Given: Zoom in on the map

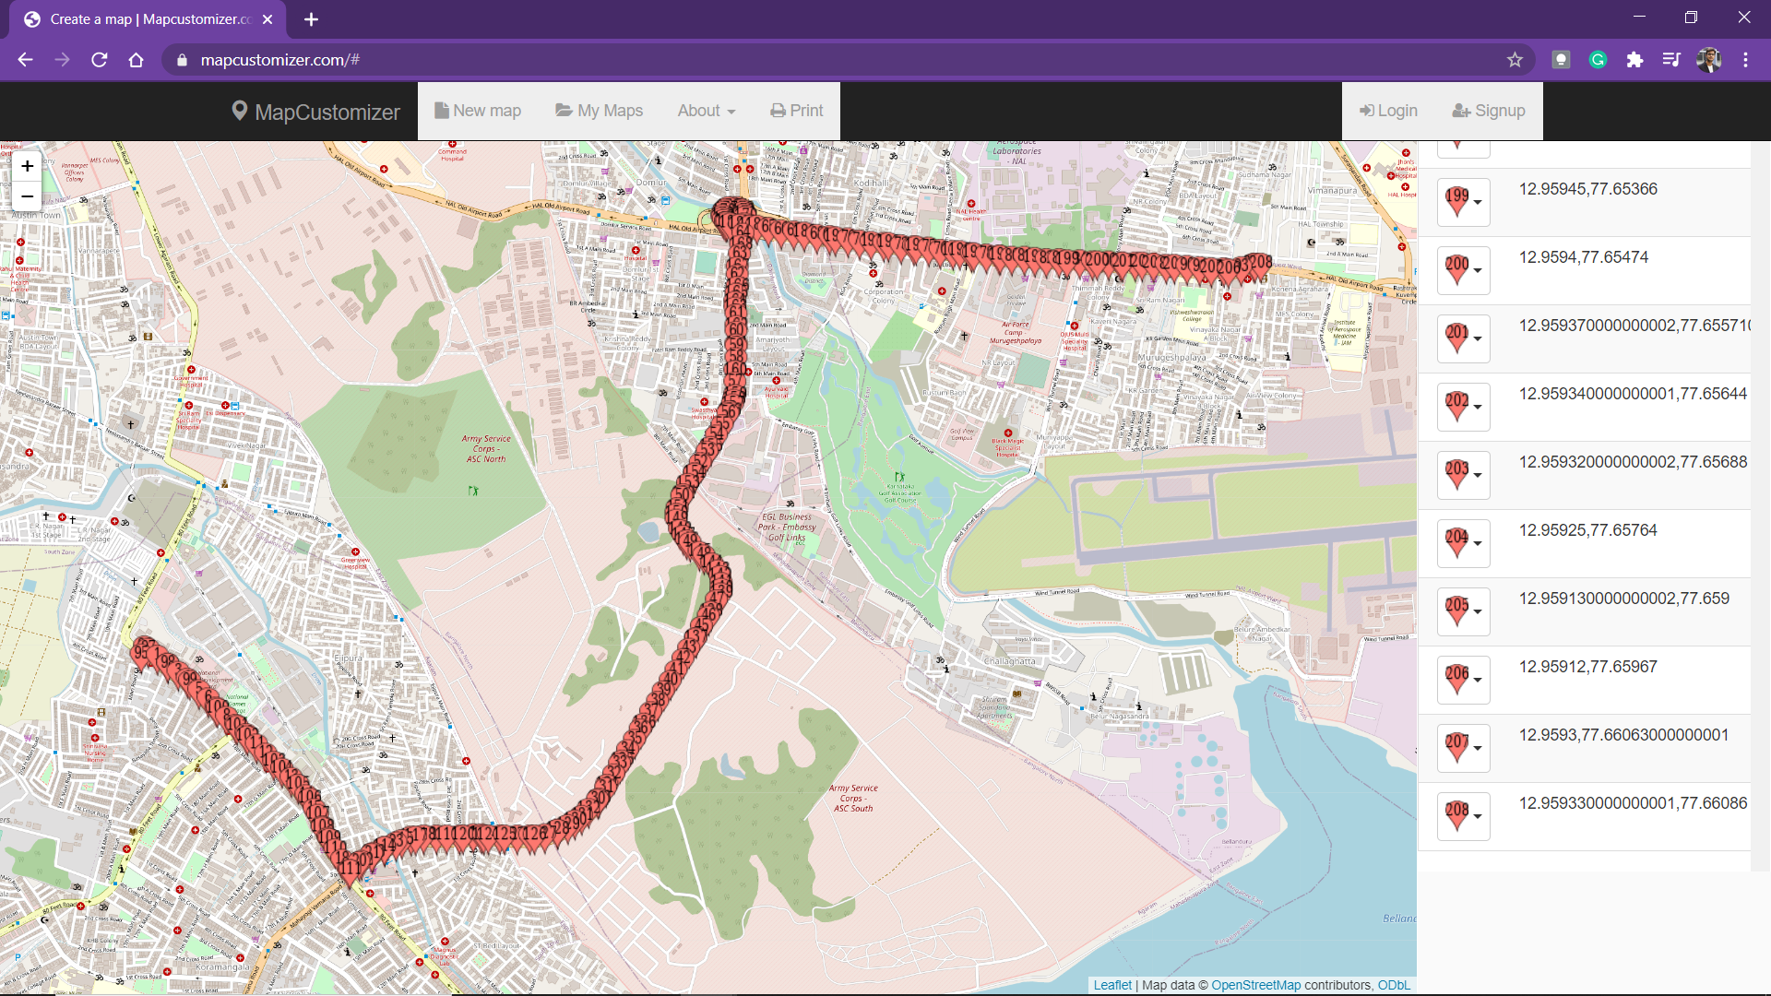Looking at the screenshot, I should pos(27,167).
